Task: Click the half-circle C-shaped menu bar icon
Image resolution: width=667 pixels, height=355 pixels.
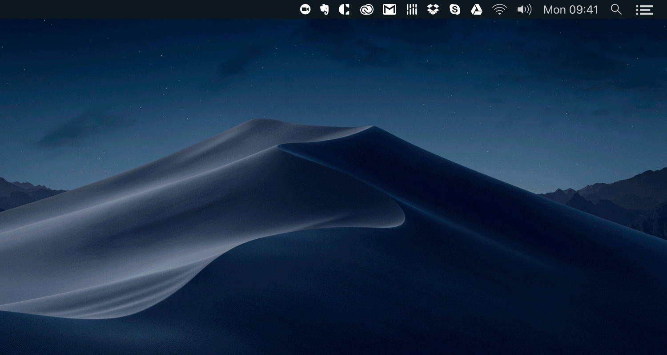Action: coord(344,9)
